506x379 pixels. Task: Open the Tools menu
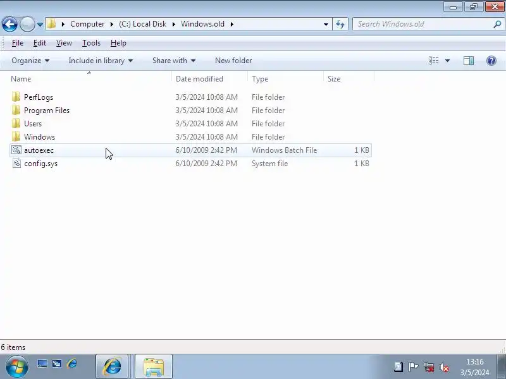91,43
